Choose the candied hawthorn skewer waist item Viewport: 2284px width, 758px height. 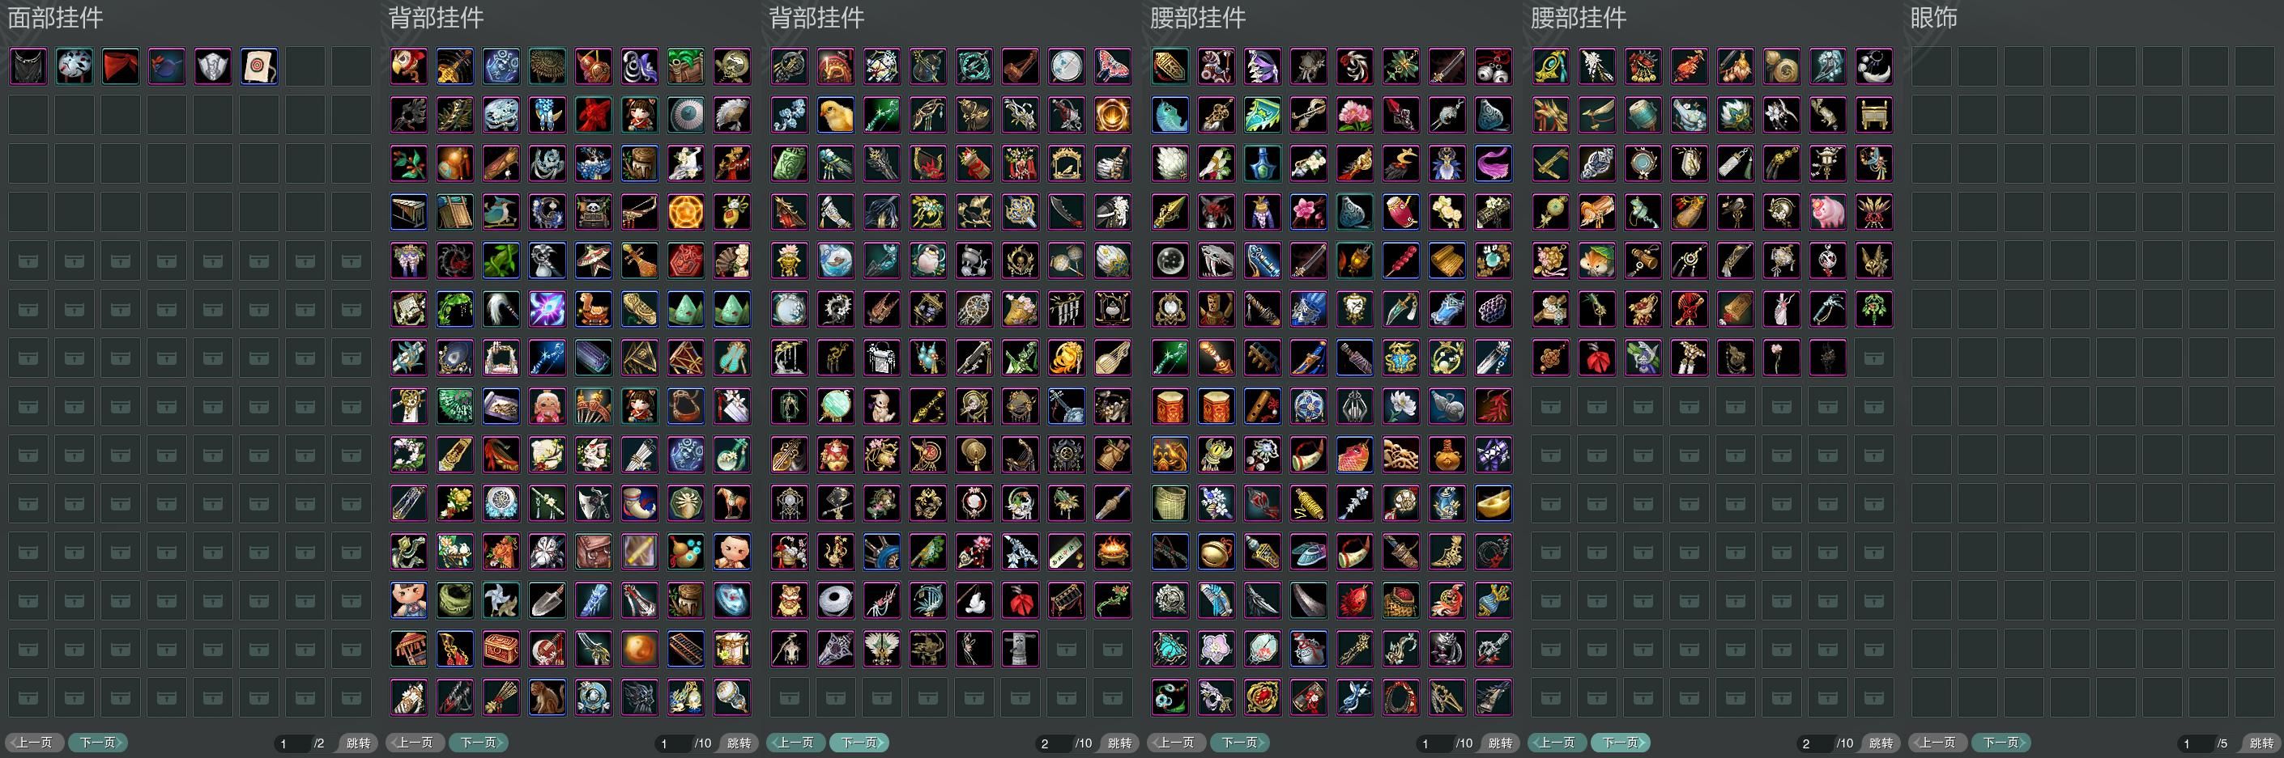coord(1401,261)
